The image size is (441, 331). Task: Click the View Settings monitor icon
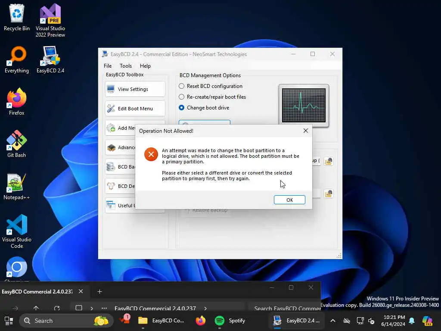pos(111,89)
